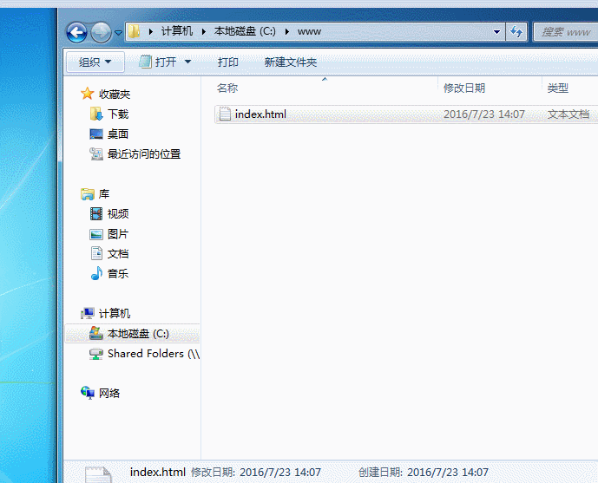Select 网络 in the navigation pane
Viewport: 598px width, 483px height.
[109, 393]
